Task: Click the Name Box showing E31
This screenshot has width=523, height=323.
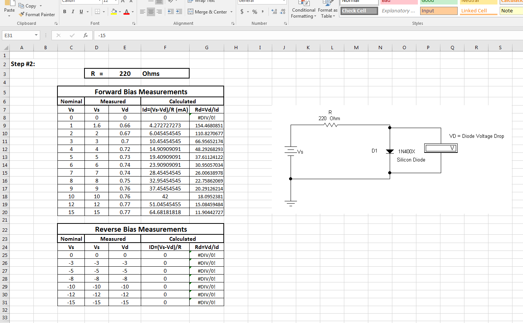Action: point(18,35)
